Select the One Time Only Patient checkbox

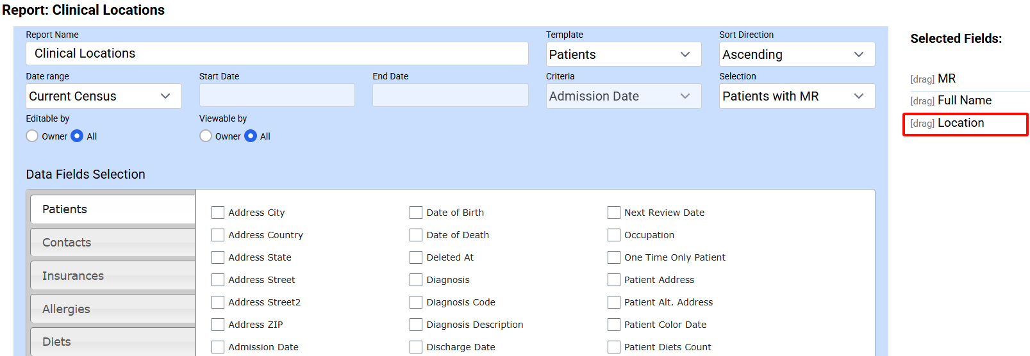(x=614, y=257)
